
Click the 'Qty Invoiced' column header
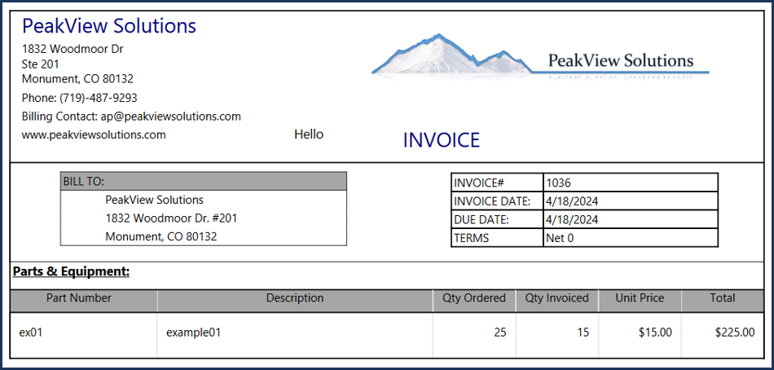[x=556, y=301]
